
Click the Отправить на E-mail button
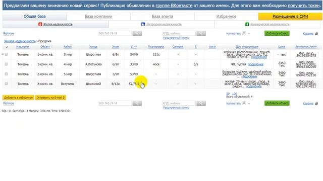coord(50,98)
